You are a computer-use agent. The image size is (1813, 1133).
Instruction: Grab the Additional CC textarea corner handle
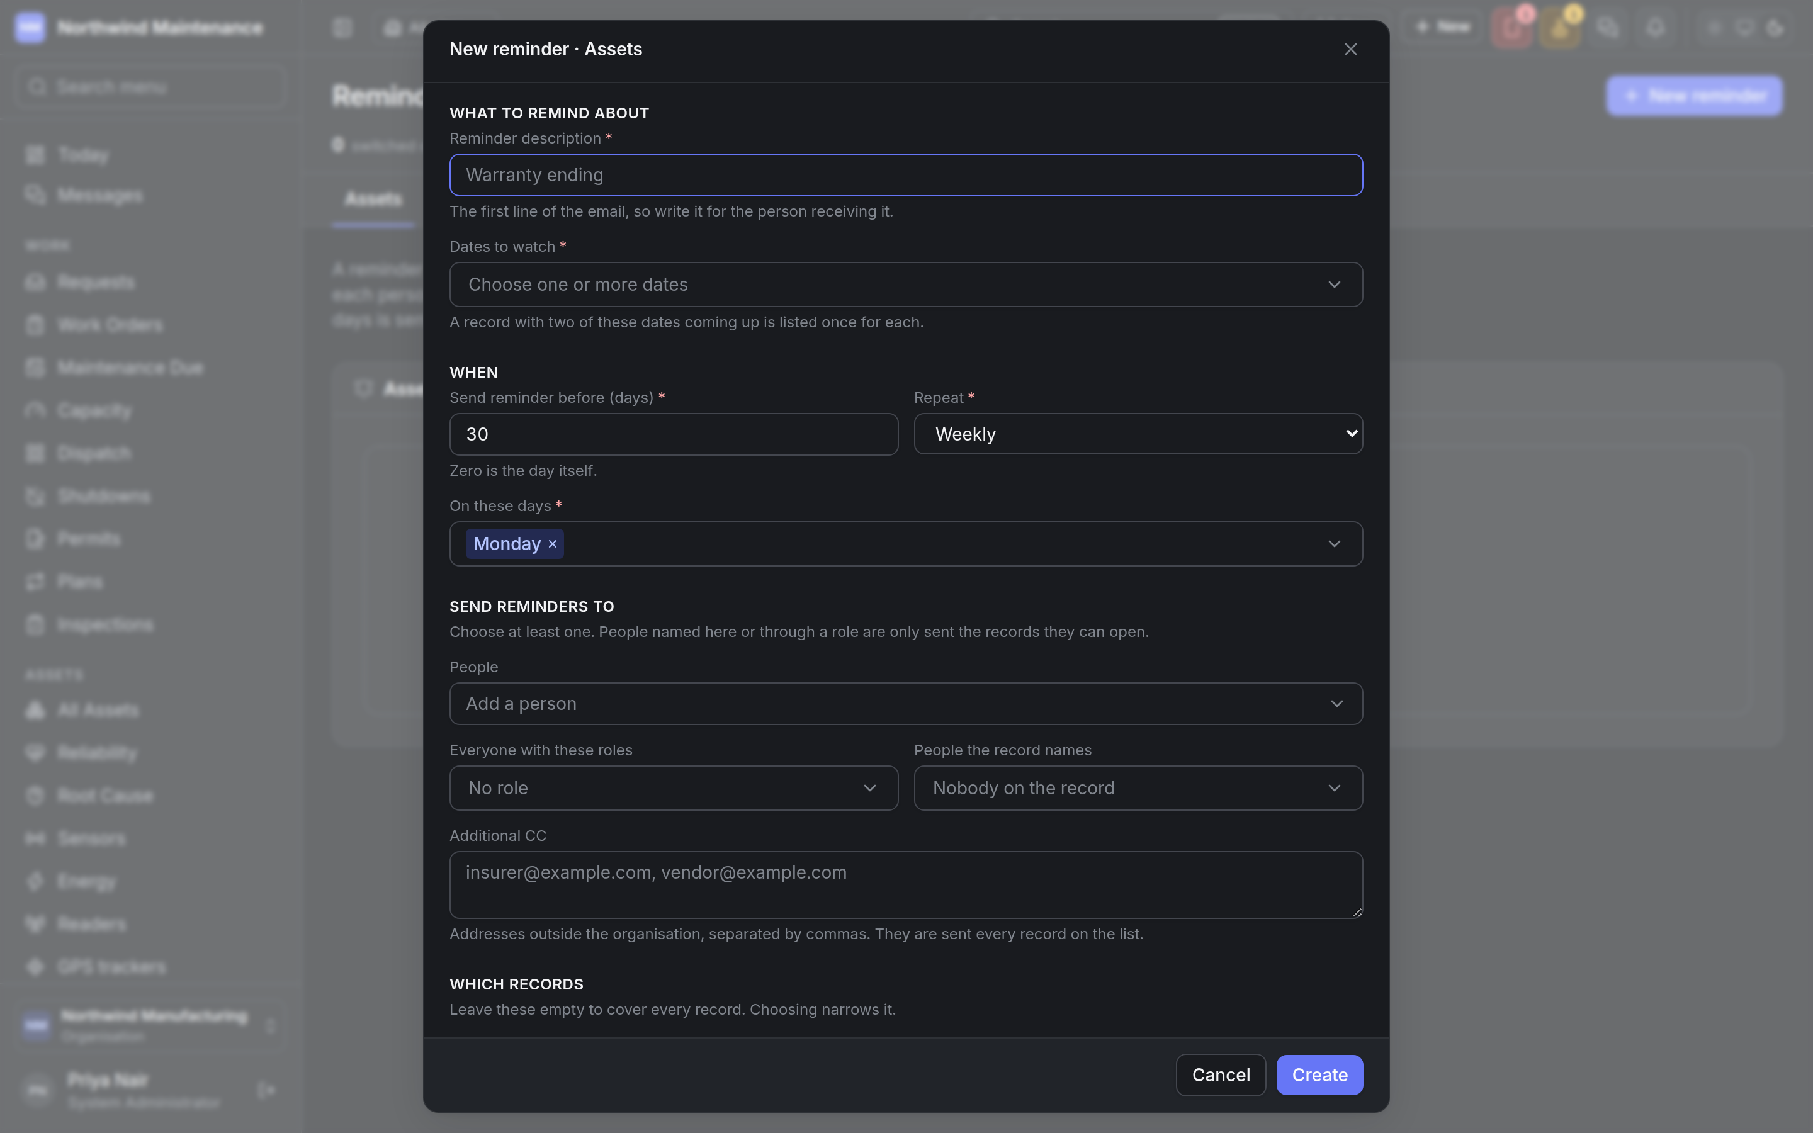coord(1357,913)
